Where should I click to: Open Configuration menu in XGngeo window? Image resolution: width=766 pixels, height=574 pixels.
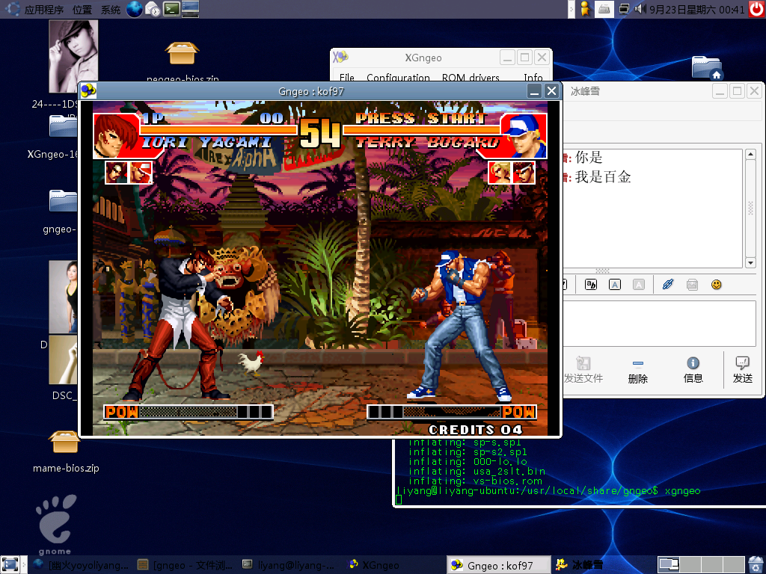point(398,77)
